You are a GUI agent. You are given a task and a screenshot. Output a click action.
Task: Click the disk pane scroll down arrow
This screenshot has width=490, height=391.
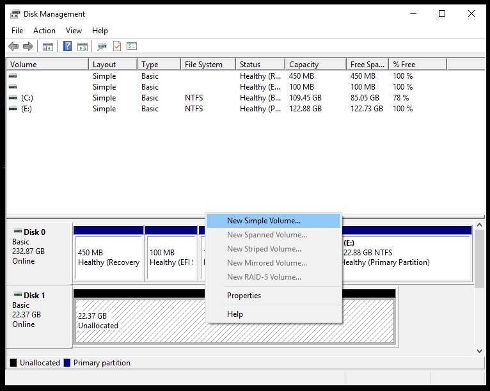pyautogui.click(x=480, y=351)
